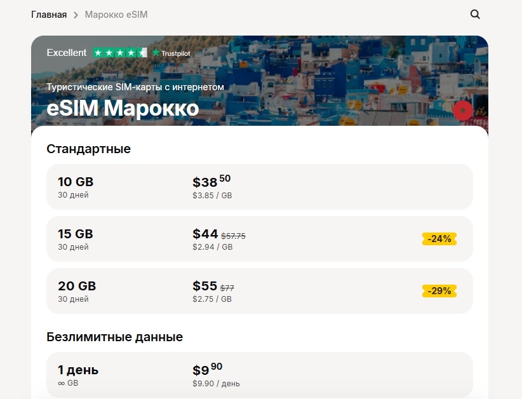Click the -29% discount badge
This screenshot has height=399, width=522.
(x=439, y=291)
